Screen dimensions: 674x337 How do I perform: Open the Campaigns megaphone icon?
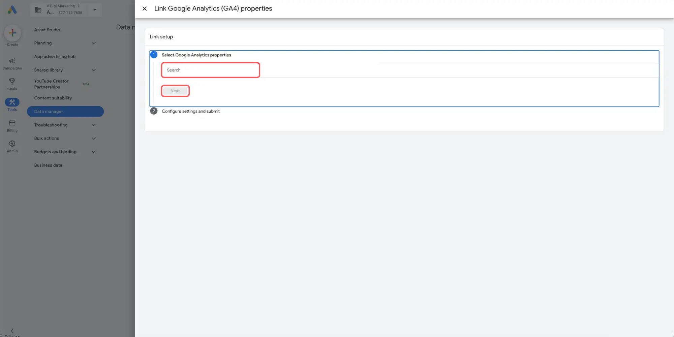click(x=12, y=61)
